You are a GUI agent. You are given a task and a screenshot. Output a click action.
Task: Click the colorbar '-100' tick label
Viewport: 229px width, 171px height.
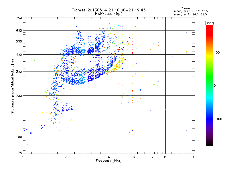218,119
